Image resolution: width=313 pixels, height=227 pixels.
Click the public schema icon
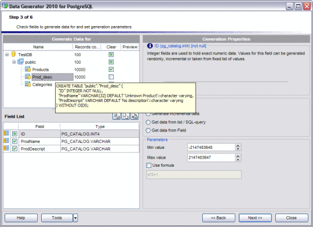[20, 62]
